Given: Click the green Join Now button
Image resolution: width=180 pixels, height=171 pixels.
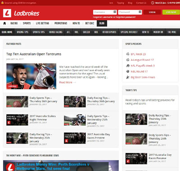Looking at the screenshot, I should coord(171,12).
